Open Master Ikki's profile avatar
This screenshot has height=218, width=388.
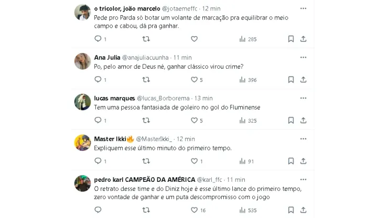[82, 143]
